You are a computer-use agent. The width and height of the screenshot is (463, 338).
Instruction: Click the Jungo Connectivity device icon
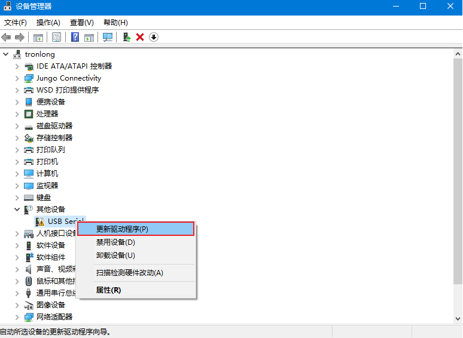point(29,78)
